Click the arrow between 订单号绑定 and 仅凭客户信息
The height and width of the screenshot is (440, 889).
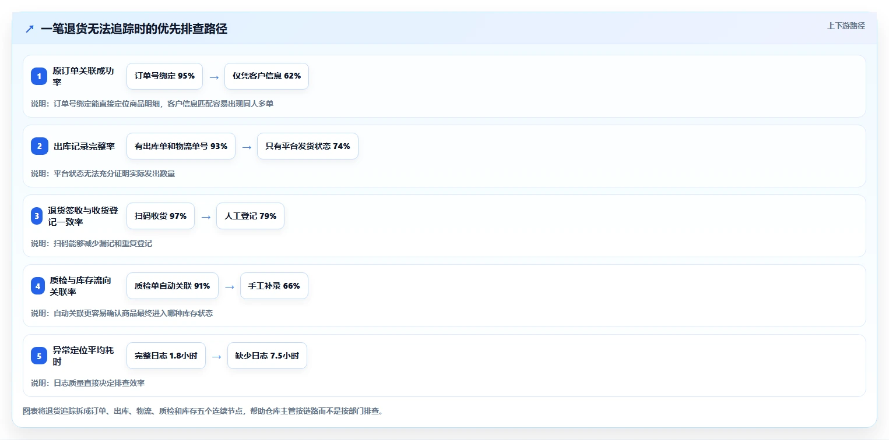[214, 77]
